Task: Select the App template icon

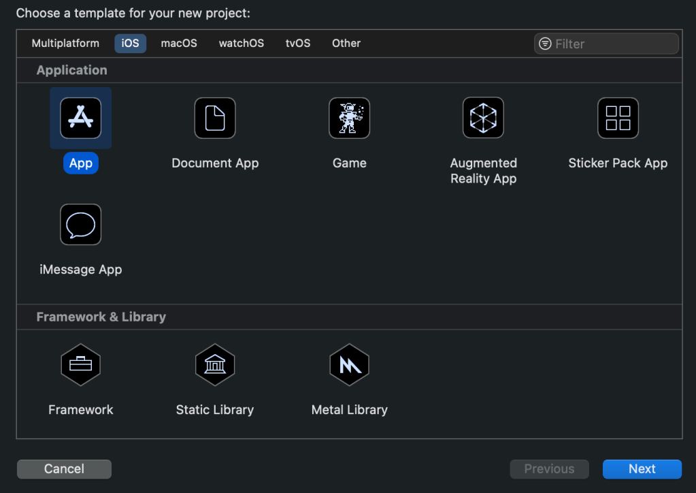Action: [x=80, y=118]
